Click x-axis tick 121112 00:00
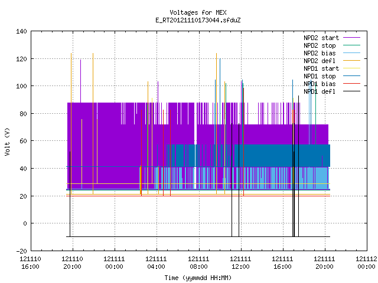This screenshot has height=283, width=378. click(366, 263)
